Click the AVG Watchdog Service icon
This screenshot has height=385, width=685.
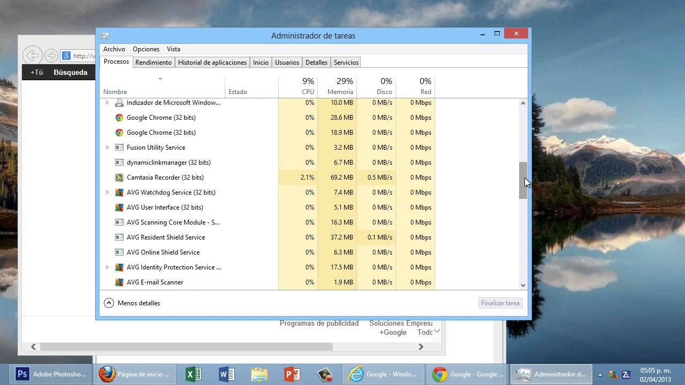pyautogui.click(x=119, y=192)
